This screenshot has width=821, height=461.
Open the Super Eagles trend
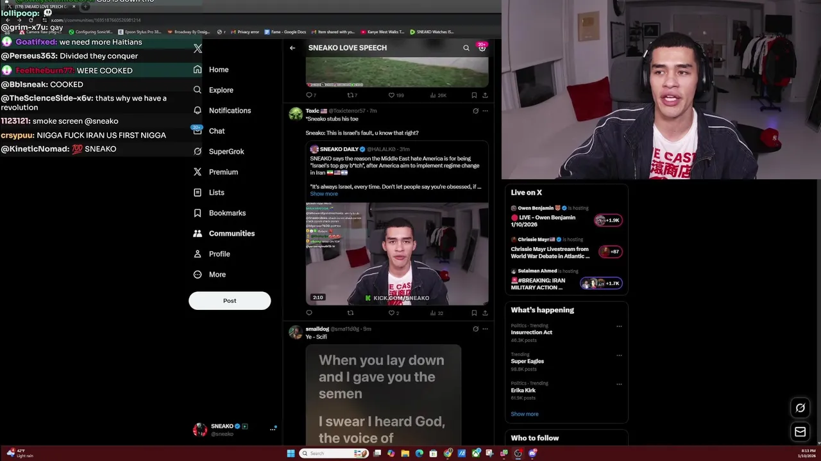[x=527, y=361]
